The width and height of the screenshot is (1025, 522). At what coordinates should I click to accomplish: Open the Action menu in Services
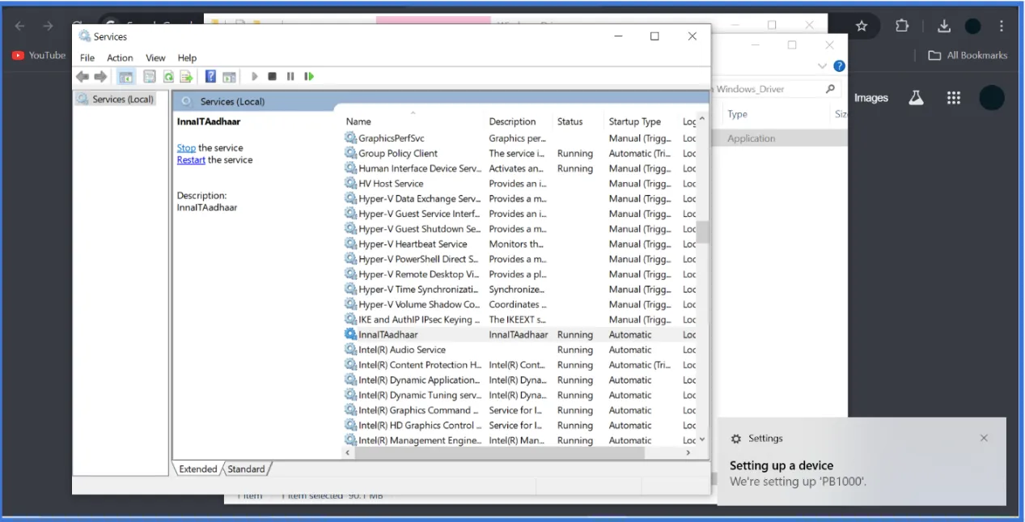pyautogui.click(x=120, y=57)
